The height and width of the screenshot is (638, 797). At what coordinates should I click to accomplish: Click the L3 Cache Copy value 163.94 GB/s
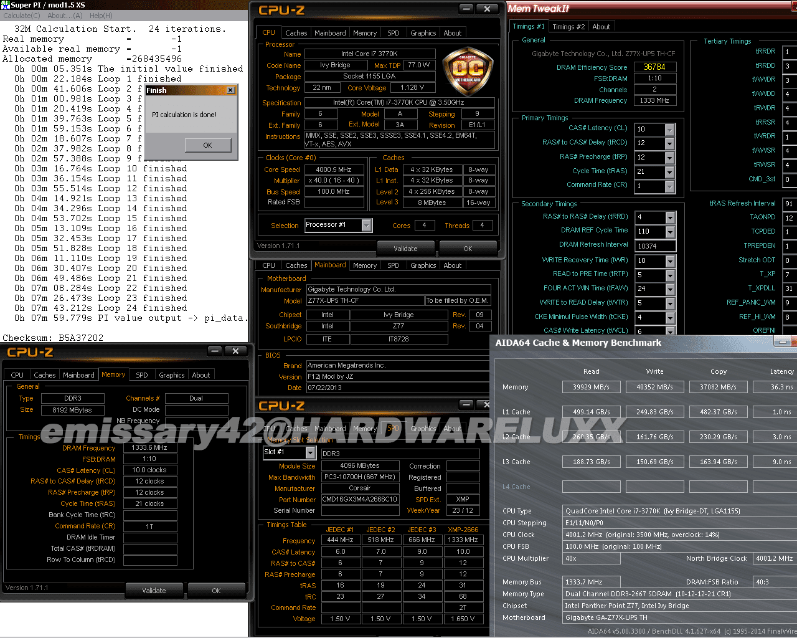[718, 462]
